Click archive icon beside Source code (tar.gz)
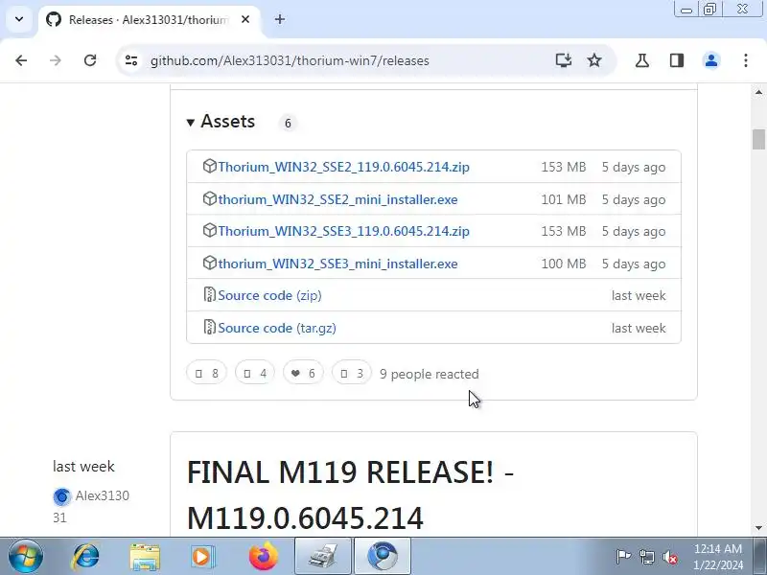 [x=209, y=327]
